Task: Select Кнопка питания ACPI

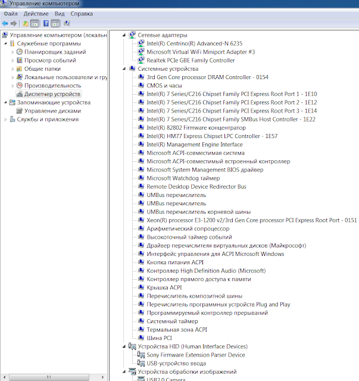Action: point(175,263)
